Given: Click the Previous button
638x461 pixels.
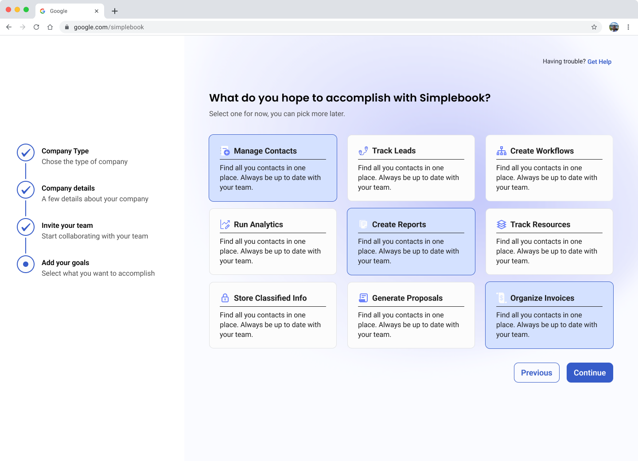Looking at the screenshot, I should point(537,373).
